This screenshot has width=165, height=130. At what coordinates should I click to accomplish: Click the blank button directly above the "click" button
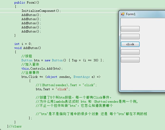click(x=130, y=36)
